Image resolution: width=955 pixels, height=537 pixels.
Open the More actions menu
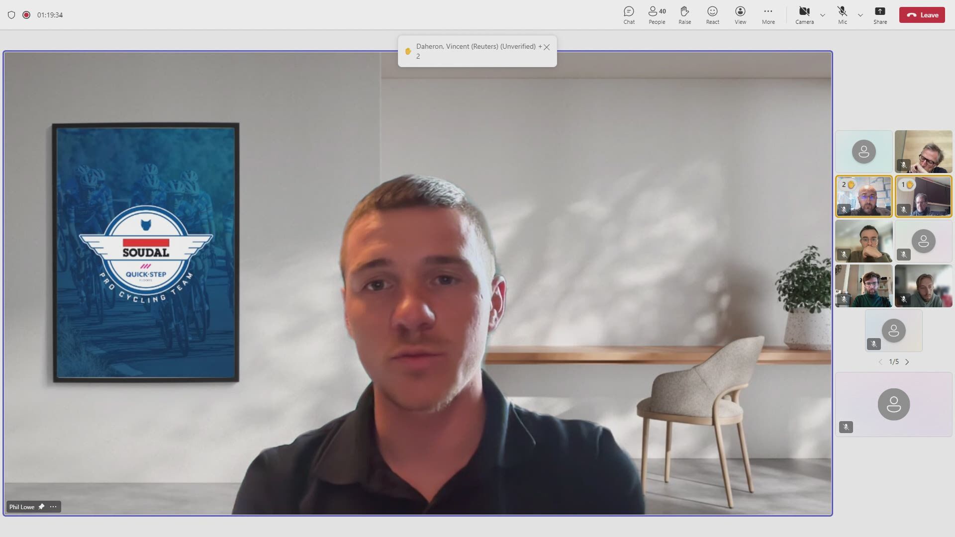[768, 15]
